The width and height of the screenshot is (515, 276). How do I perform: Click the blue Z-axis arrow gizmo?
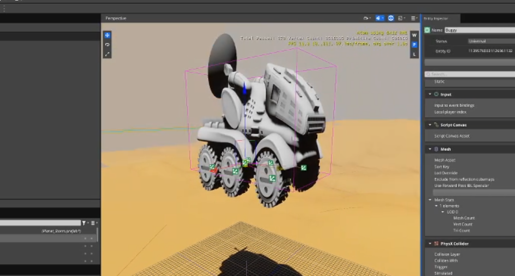pos(245,89)
